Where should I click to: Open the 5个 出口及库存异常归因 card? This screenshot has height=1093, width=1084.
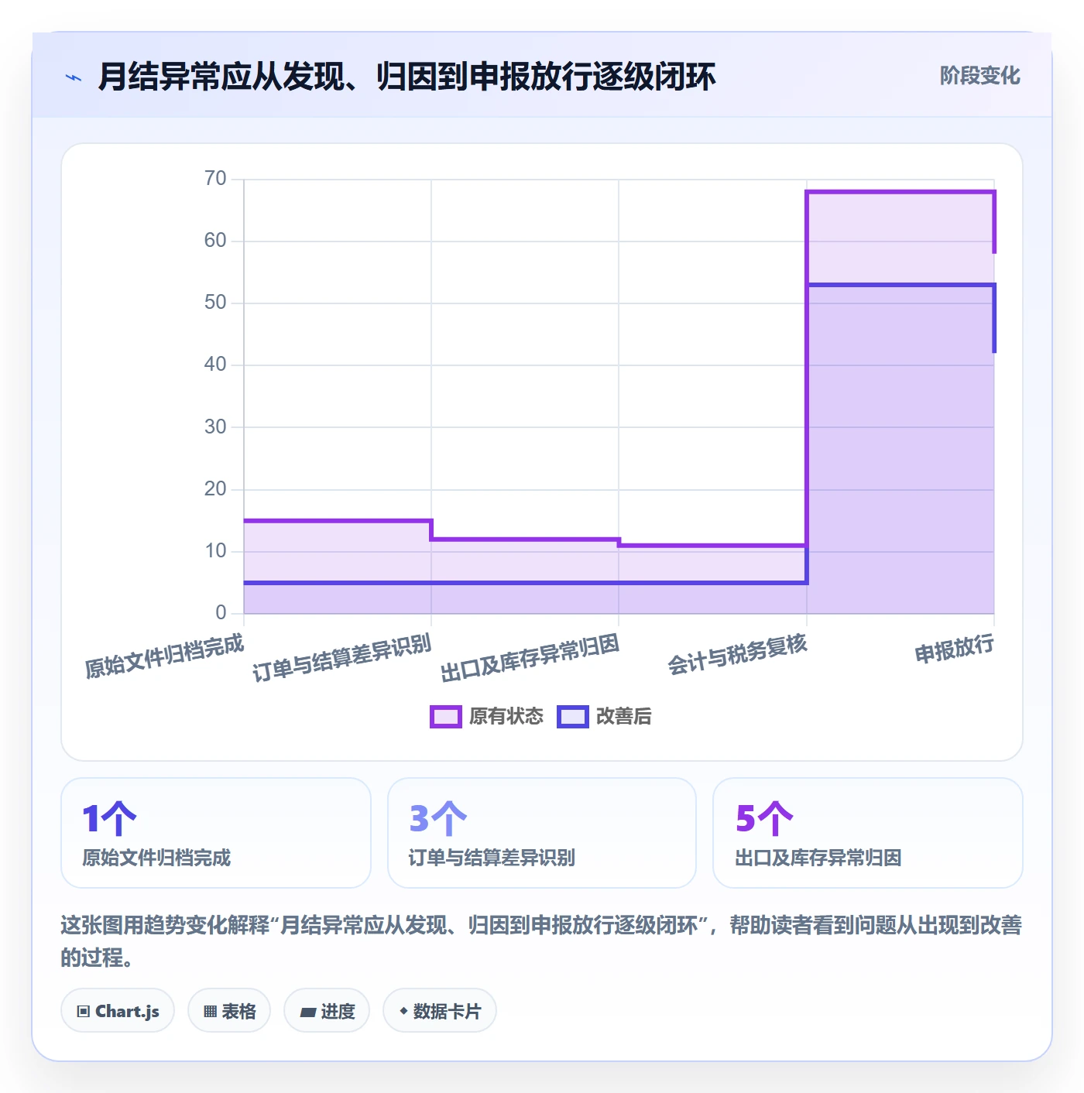click(868, 833)
